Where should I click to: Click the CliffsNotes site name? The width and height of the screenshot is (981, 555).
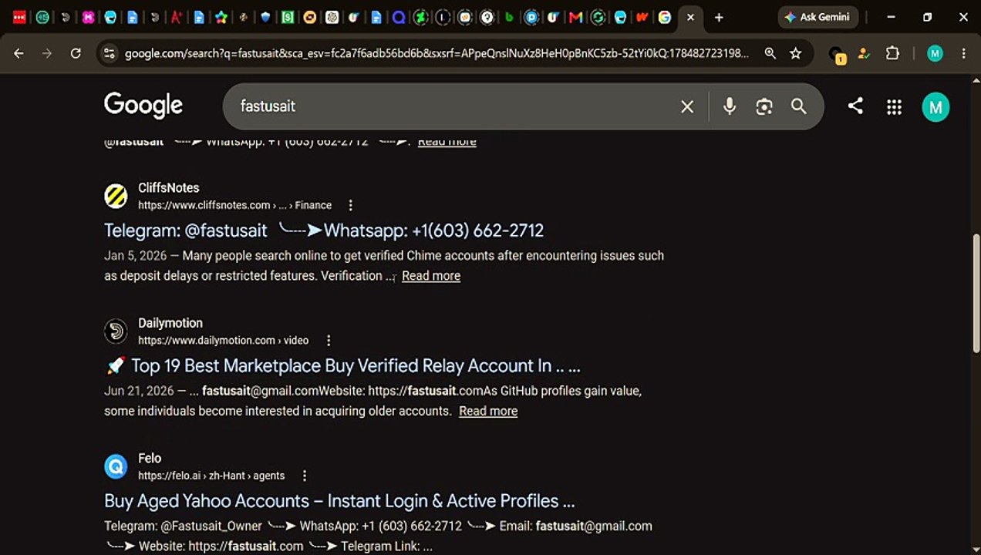tap(169, 187)
